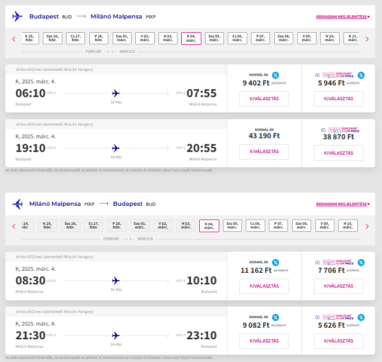Viewport: 382px width, 362px height.
Task: Click the 21:30 Milánó Malpensa flight card
Action: 116,334
